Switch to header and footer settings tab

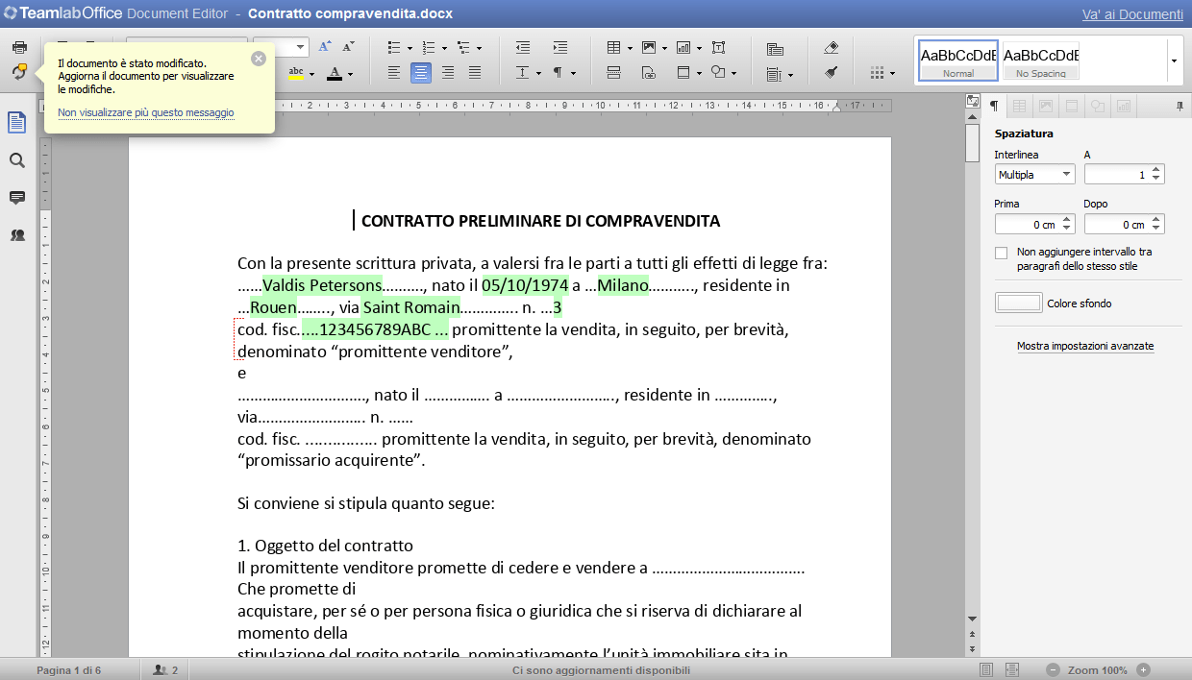point(1072,106)
